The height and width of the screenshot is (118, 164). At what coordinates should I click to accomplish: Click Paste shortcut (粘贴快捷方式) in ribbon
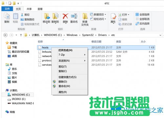point(30,24)
